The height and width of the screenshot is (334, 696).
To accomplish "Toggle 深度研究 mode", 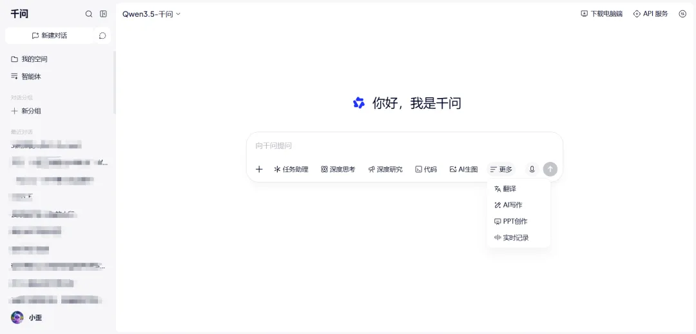I will [x=385, y=169].
